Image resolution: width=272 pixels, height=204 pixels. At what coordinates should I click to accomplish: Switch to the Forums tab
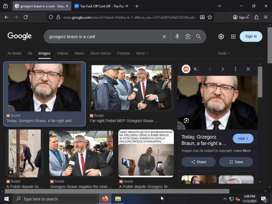coord(123,53)
